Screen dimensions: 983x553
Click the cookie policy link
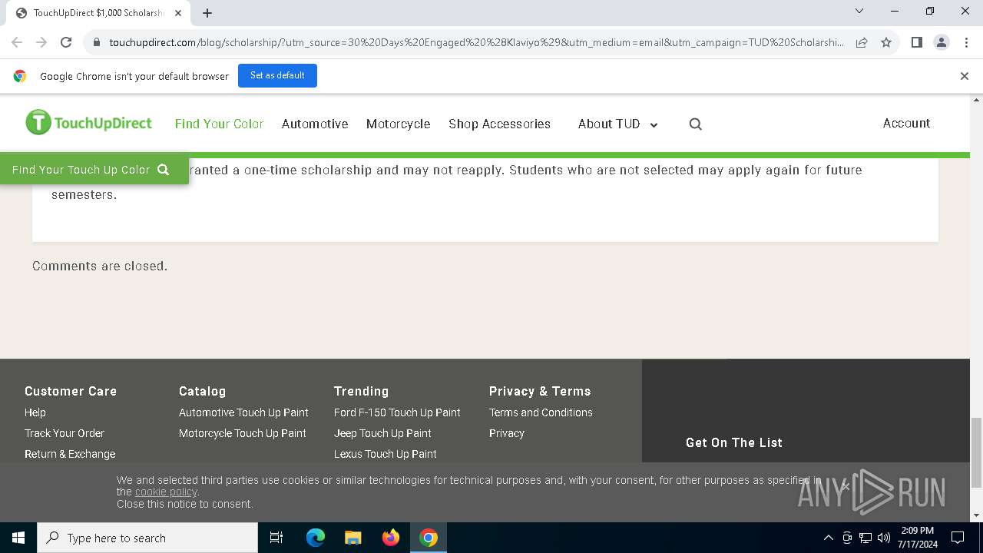pos(166,492)
